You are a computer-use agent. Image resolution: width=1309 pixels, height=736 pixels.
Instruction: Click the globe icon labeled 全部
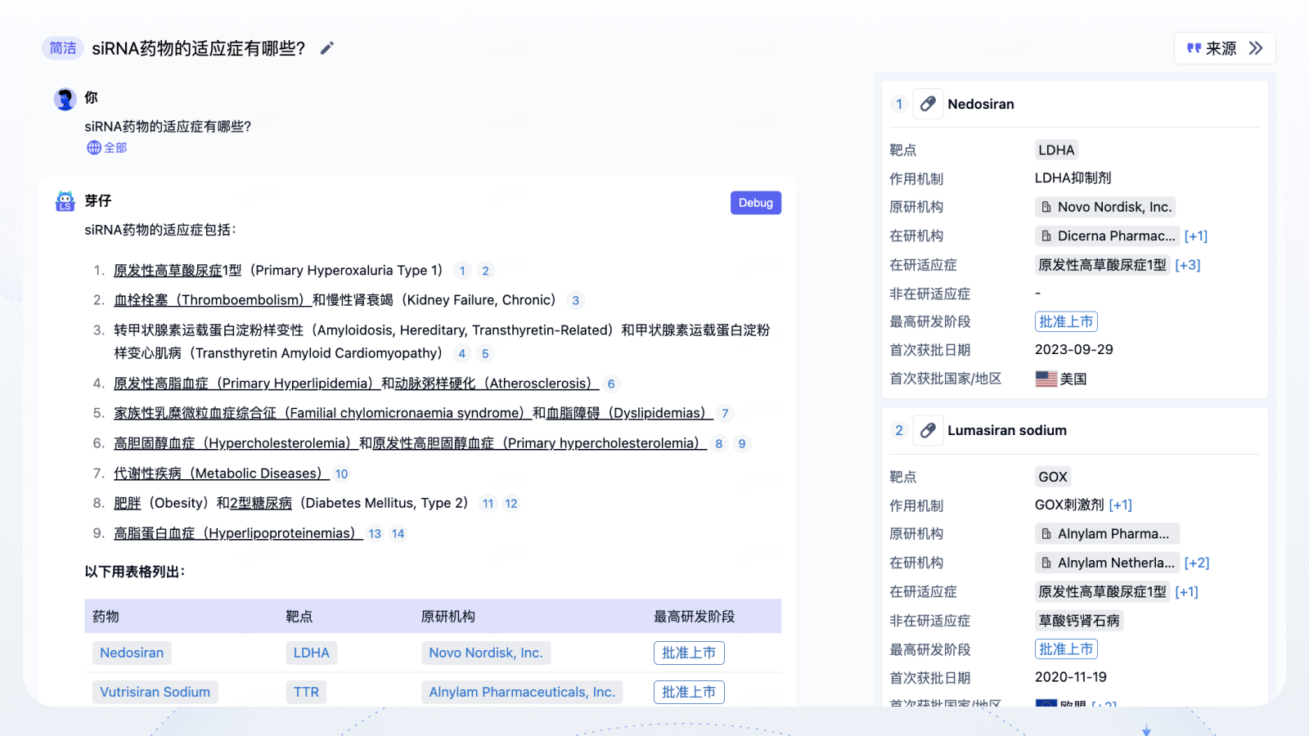pyautogui.click(x=95, y=148)
